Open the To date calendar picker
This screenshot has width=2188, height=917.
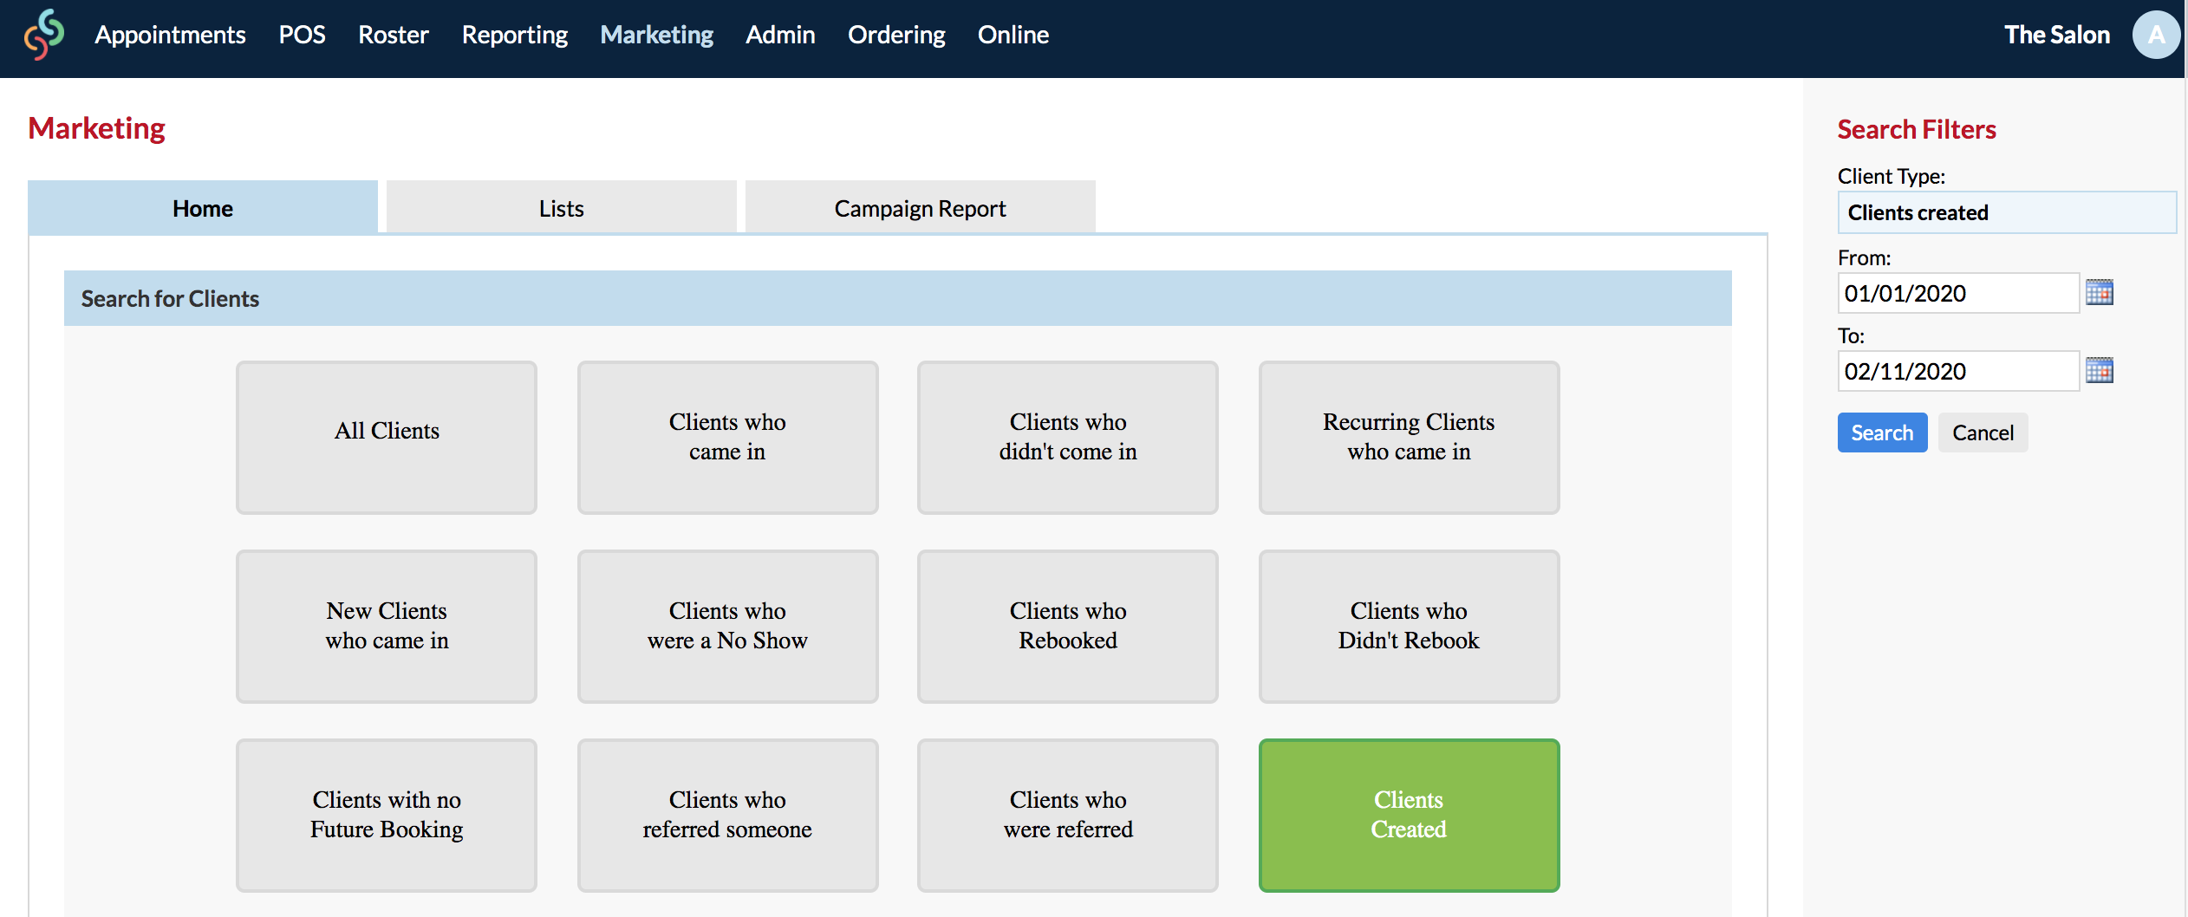point(2099,371)
